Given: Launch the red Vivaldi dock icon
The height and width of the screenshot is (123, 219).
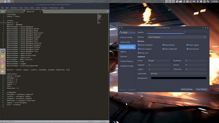Looking at the screenshot, I should 3,61.
